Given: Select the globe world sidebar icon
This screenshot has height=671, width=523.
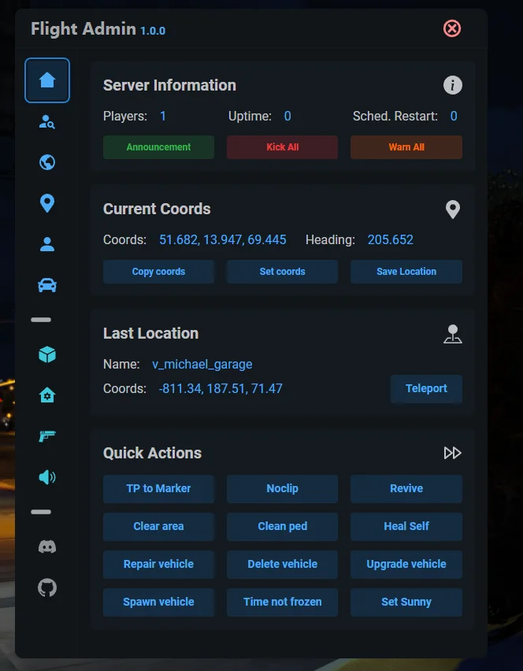Looking at the screenshot, I should (47, 162).
